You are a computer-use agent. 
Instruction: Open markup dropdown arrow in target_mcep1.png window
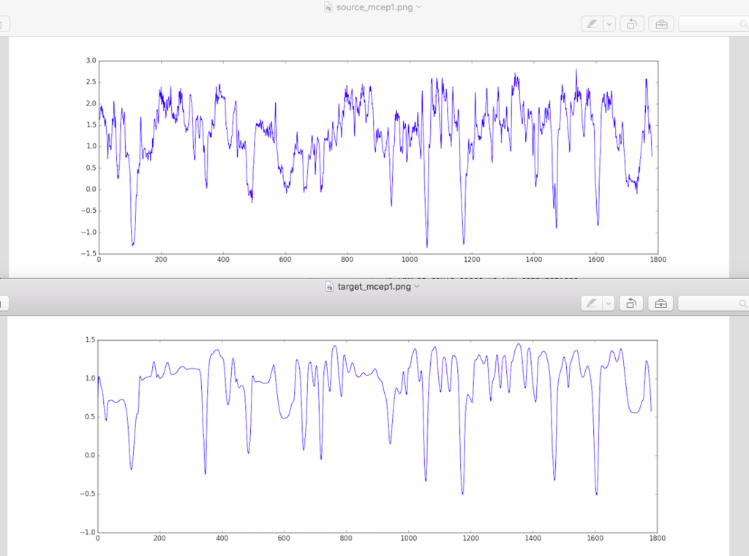point(609,304)
